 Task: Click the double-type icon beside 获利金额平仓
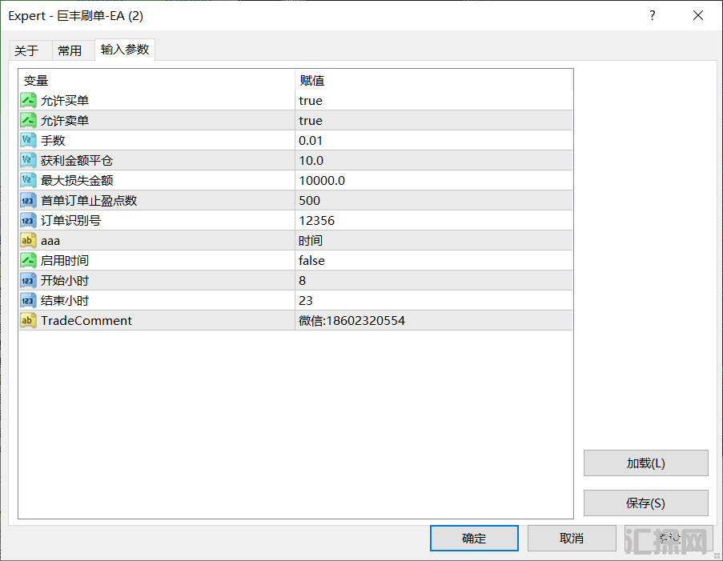pos(28,160)
